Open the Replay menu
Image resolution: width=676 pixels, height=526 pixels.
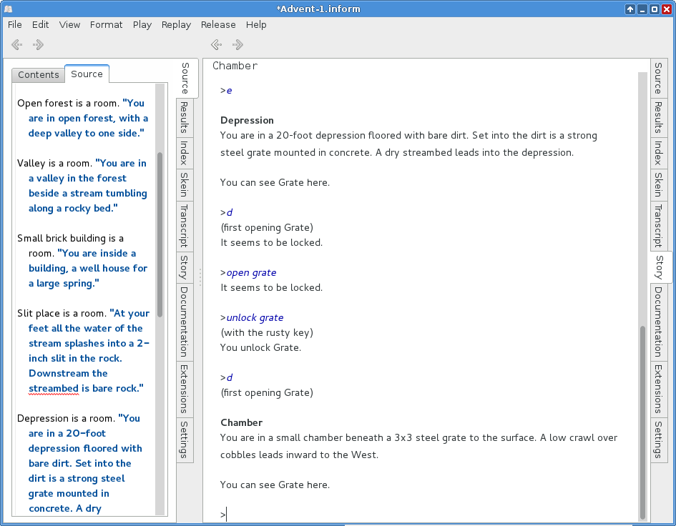pyautogui.click(x=176, y=24)
